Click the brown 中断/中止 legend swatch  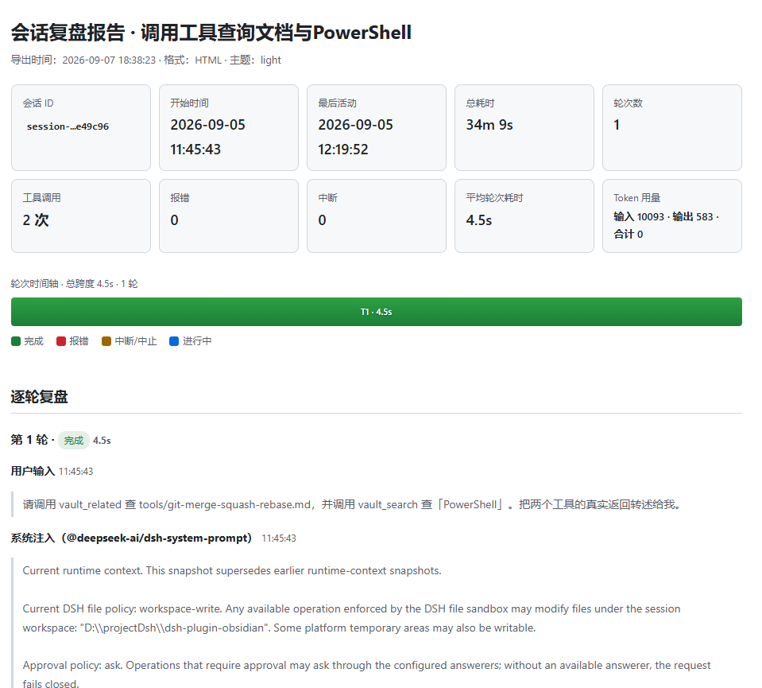pyautogui.click(x=106, y=341)
